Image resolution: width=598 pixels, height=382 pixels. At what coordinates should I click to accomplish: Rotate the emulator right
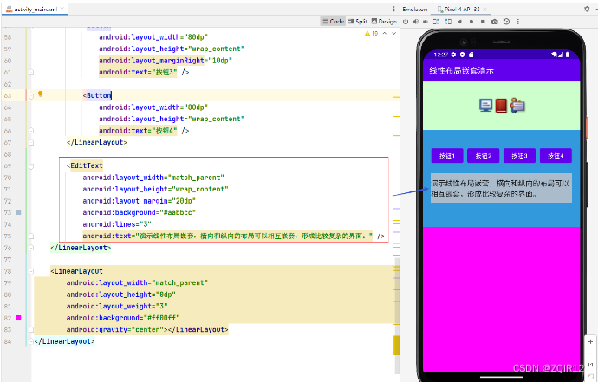pos(448,22)
